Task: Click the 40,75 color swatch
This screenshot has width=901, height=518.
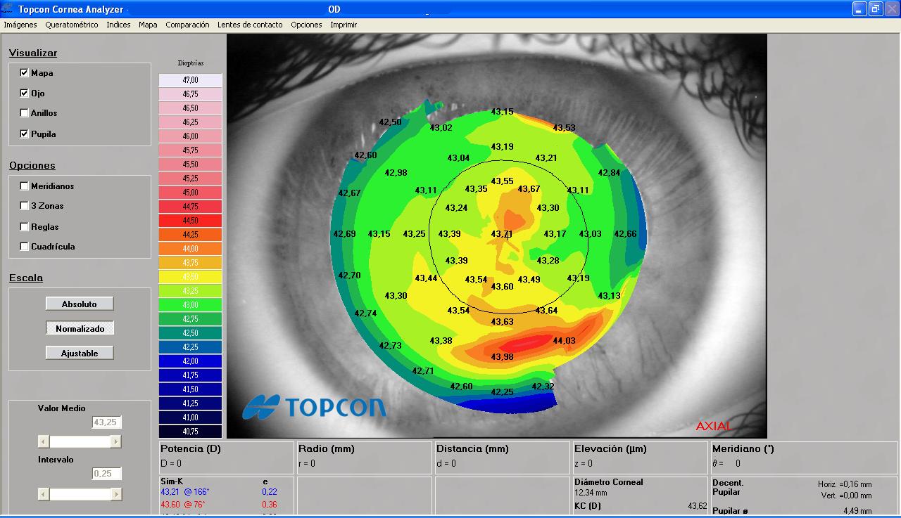Action: (190, 432)
